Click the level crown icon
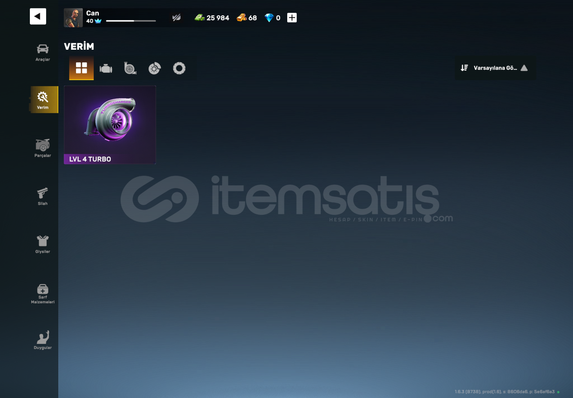573x398 pixels. click(98, 21)
